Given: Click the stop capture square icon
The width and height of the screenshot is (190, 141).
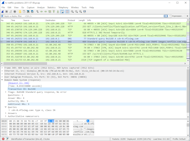Looking at the screenshot, I should pyautogui.click(x=7, y=12).
